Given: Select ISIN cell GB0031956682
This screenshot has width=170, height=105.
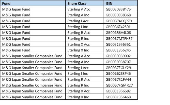Looking at the screenshot, I should click(x=120, y=91).
